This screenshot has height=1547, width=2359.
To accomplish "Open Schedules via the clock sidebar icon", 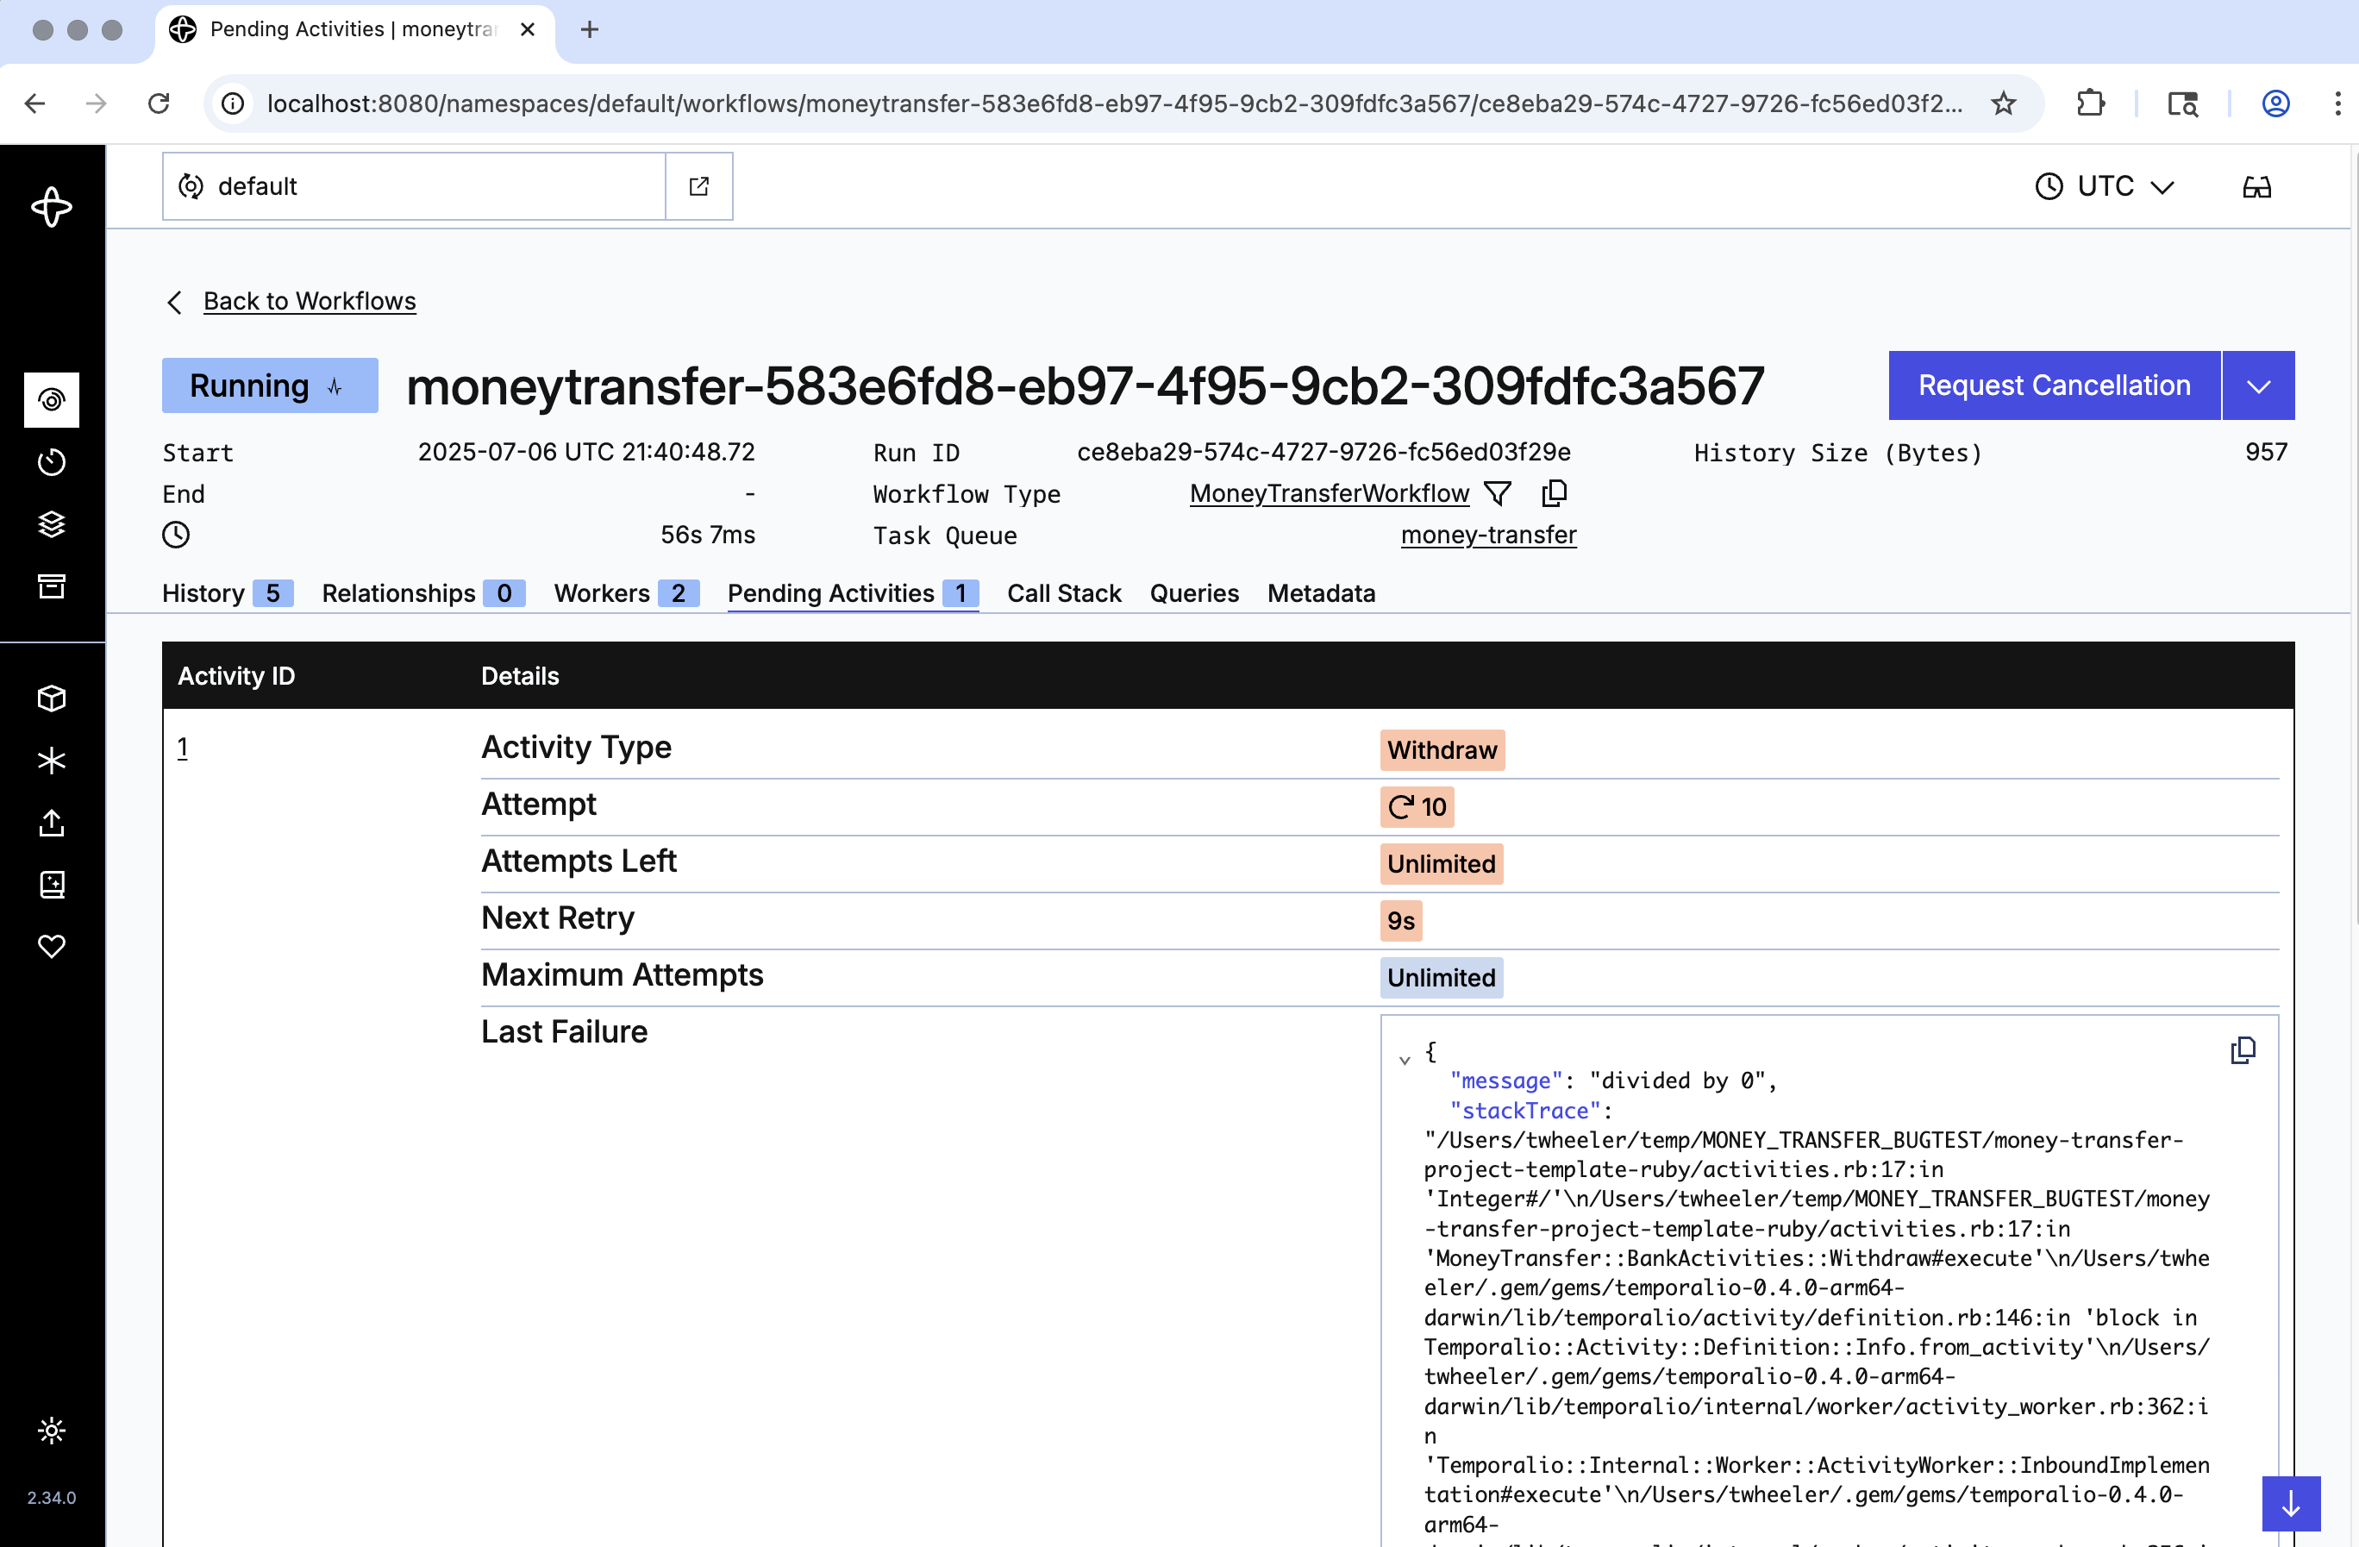I will pyautogui.click(x=52, y=460).
